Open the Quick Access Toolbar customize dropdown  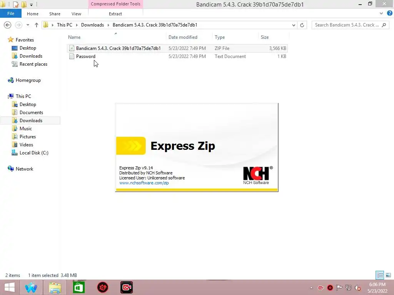(x=31, y=5)
